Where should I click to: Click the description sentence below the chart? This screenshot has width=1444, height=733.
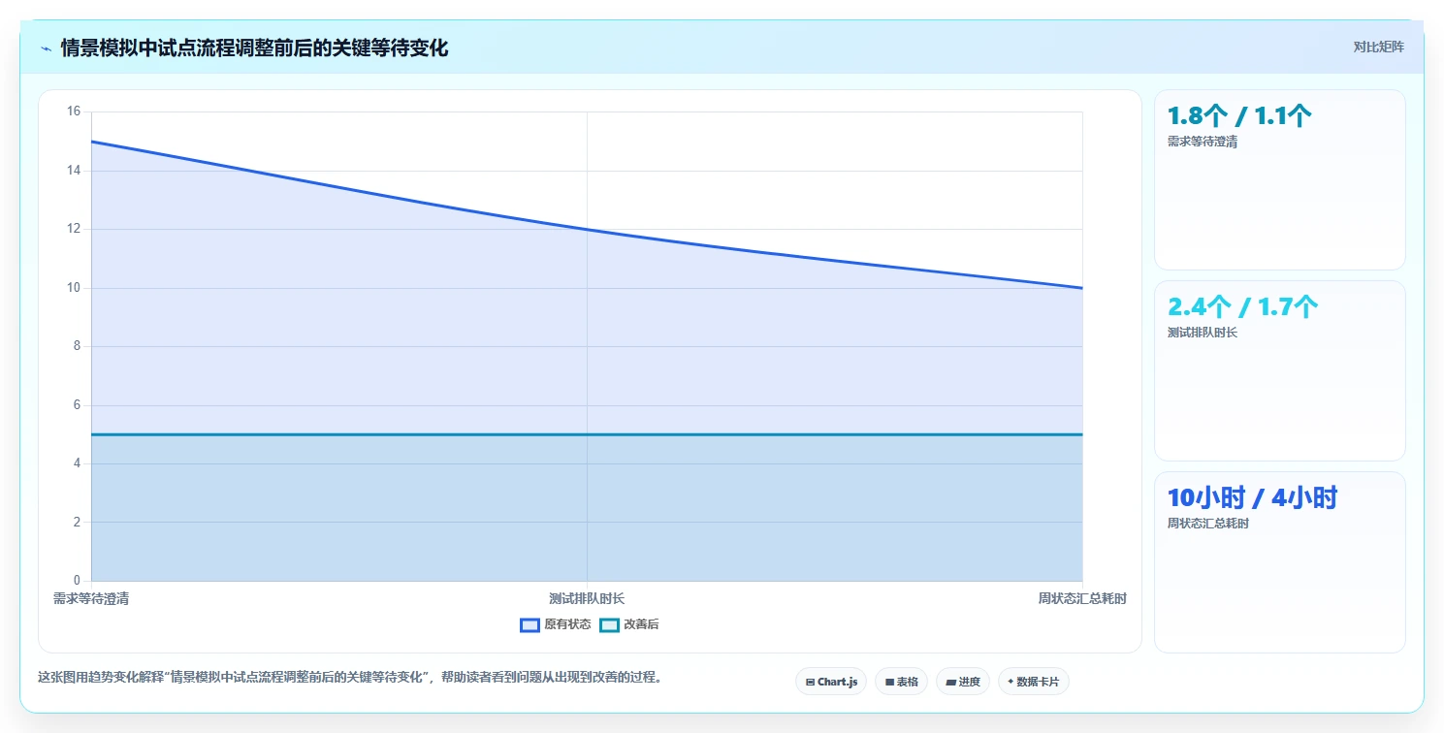pos(350,678)
